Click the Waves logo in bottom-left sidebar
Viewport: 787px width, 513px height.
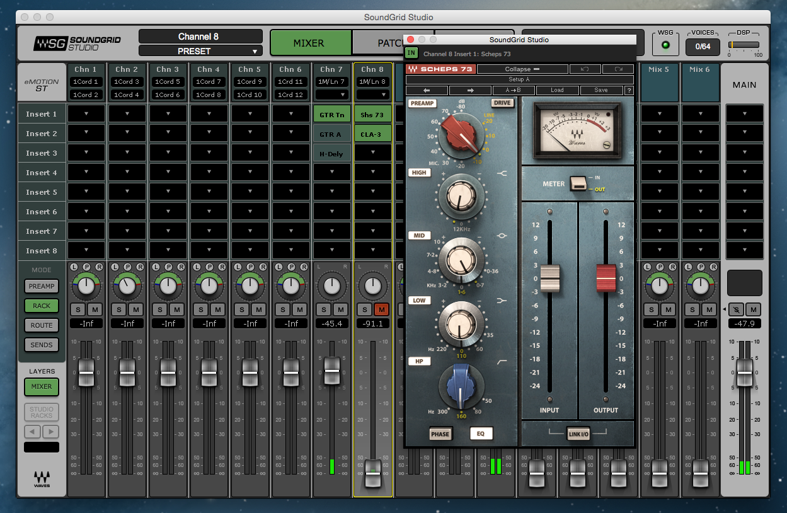pyautogui.click(x=42, y=478)
